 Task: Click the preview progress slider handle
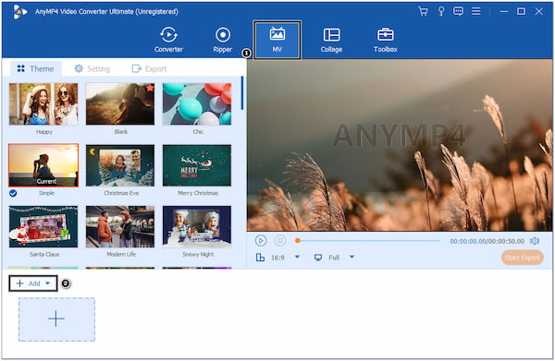pos(298,241)
